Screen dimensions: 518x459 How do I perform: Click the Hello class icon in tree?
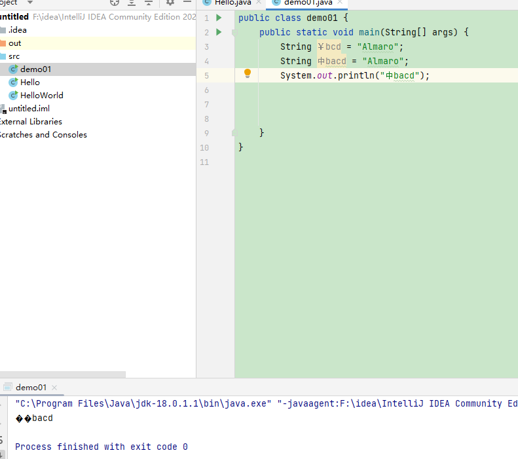[x=13, y=83]
